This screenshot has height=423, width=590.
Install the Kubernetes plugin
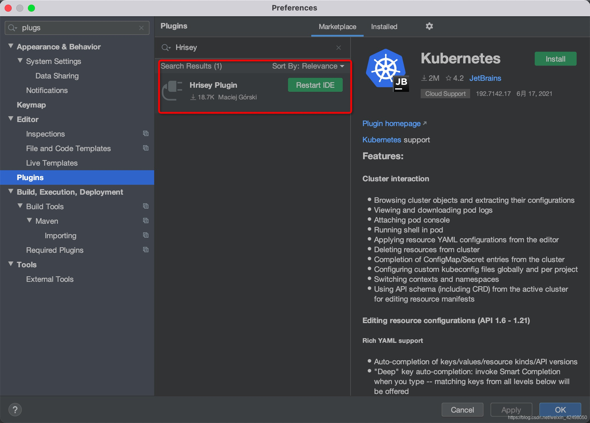555,59
